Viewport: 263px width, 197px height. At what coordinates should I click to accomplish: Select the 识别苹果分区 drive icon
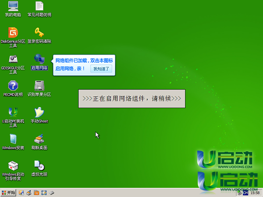[39, 88]
